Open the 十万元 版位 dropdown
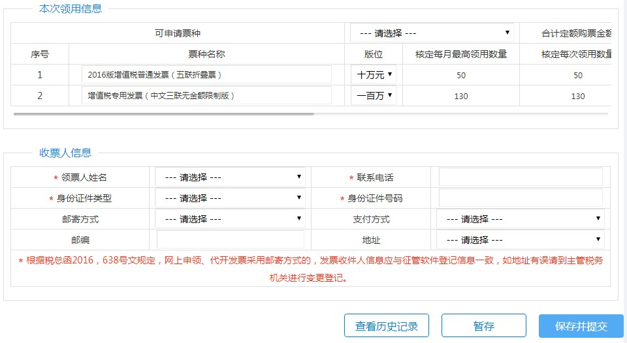The width and height of the screenshot is (627, 343). pyautogui.click(x=374, y=75)
